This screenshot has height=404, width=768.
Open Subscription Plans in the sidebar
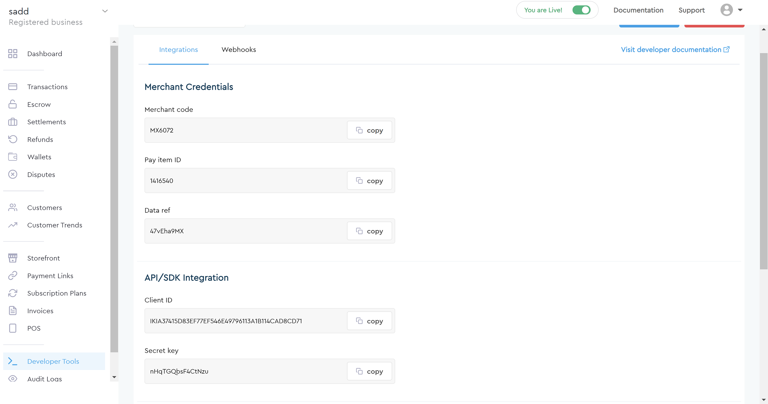tap(57, 293)
